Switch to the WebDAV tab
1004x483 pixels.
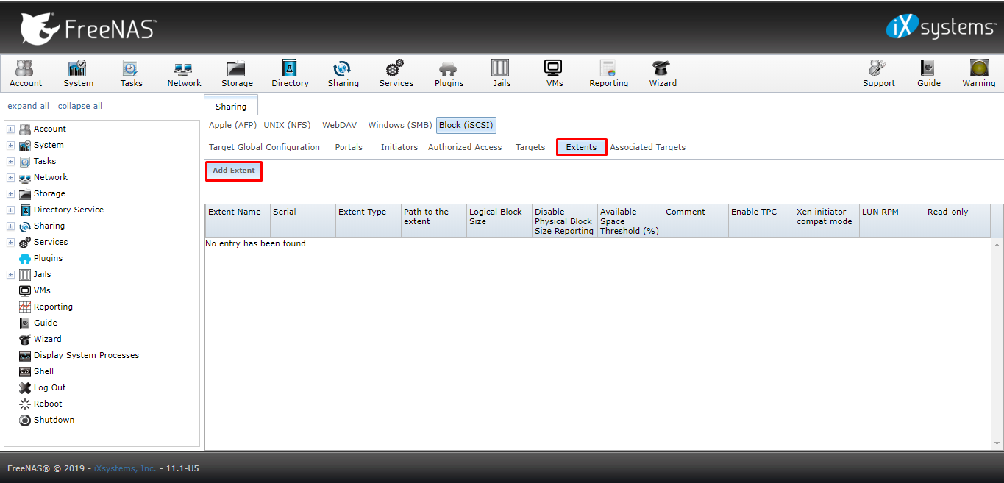339,125
